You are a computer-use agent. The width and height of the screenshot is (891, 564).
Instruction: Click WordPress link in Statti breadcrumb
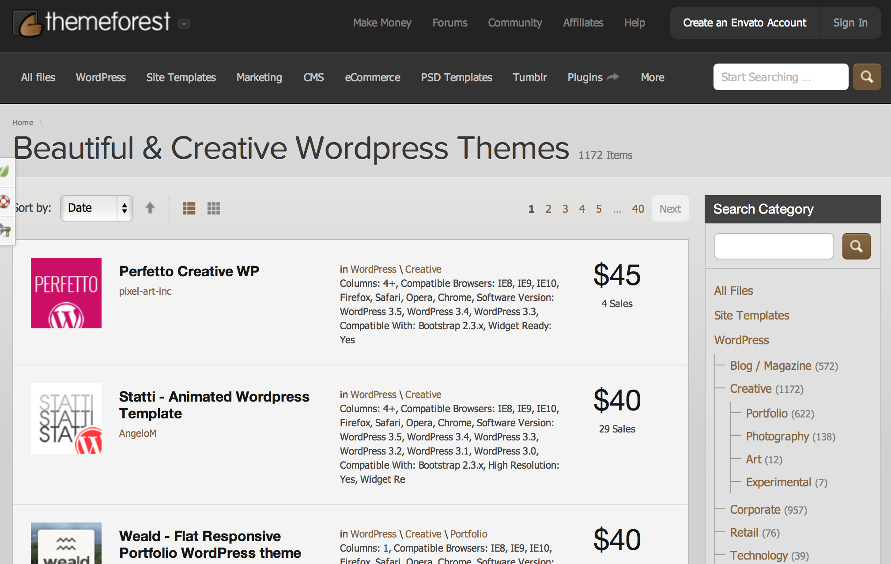coord(373,395)
